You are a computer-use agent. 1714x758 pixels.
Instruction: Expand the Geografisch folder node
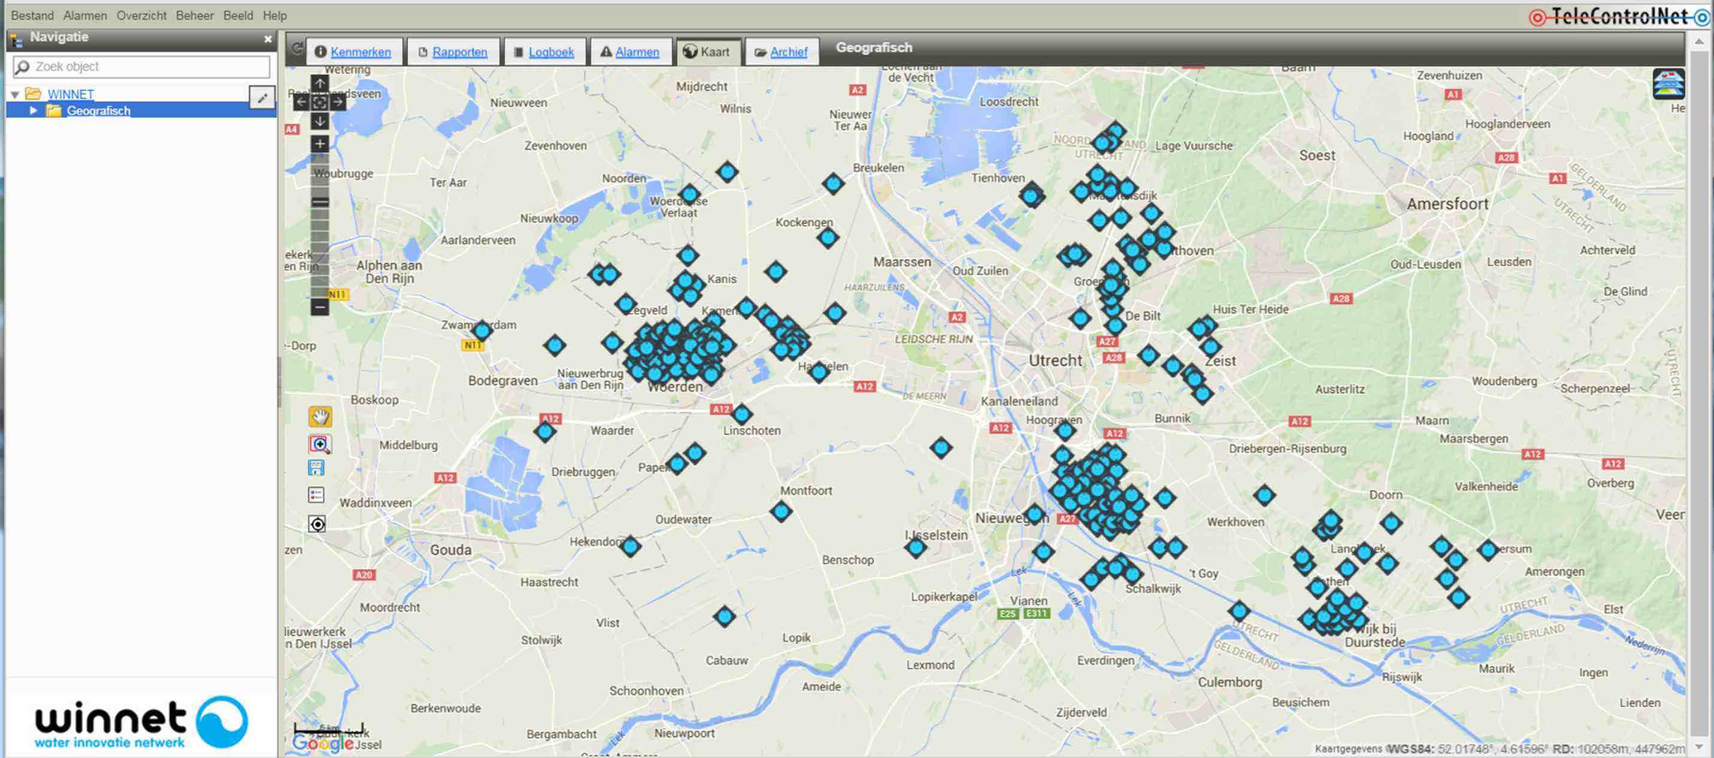pyautogui.click(x=32, y=111)
